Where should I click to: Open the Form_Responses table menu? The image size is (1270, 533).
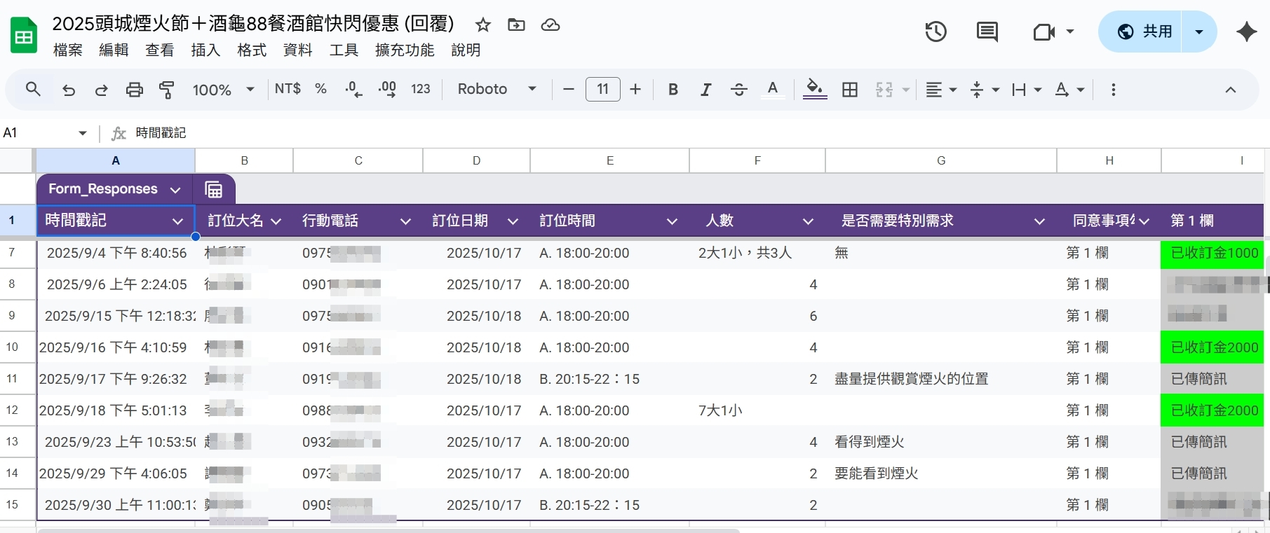pos(175,190)
